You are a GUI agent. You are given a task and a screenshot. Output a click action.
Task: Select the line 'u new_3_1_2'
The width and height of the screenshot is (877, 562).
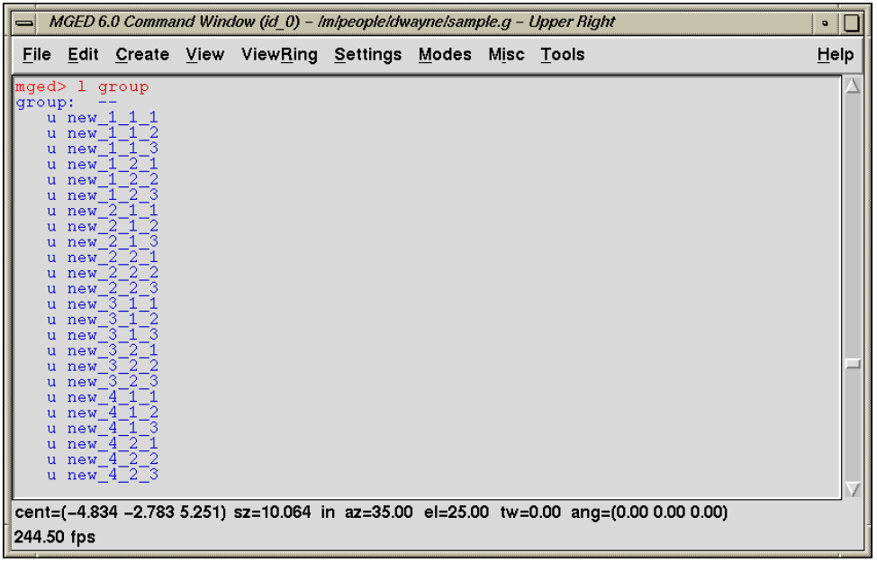click(x=103, y=320)
